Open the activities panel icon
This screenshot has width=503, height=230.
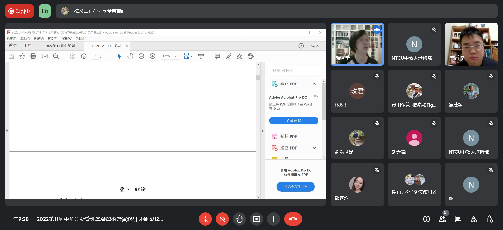pos(474,219)
